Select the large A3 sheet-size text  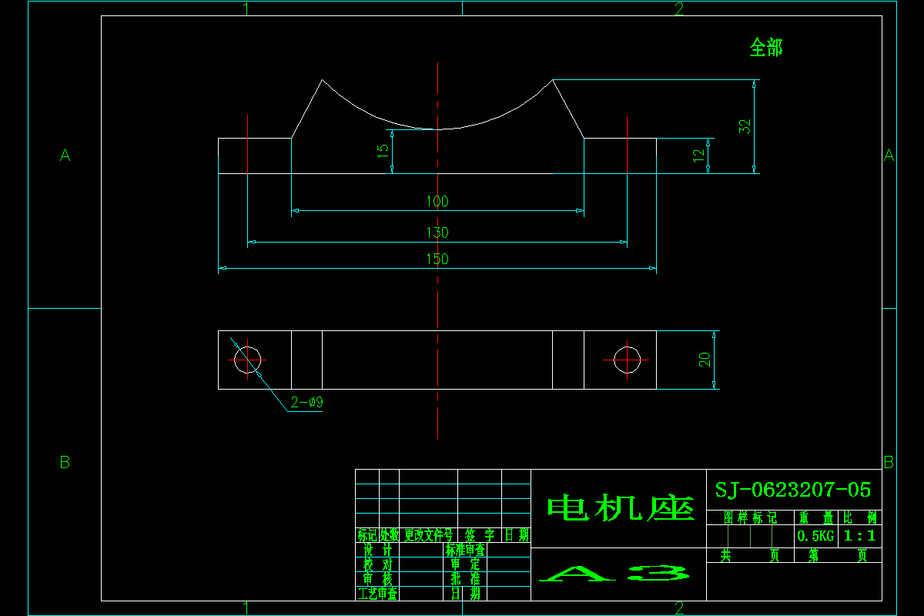614,574
